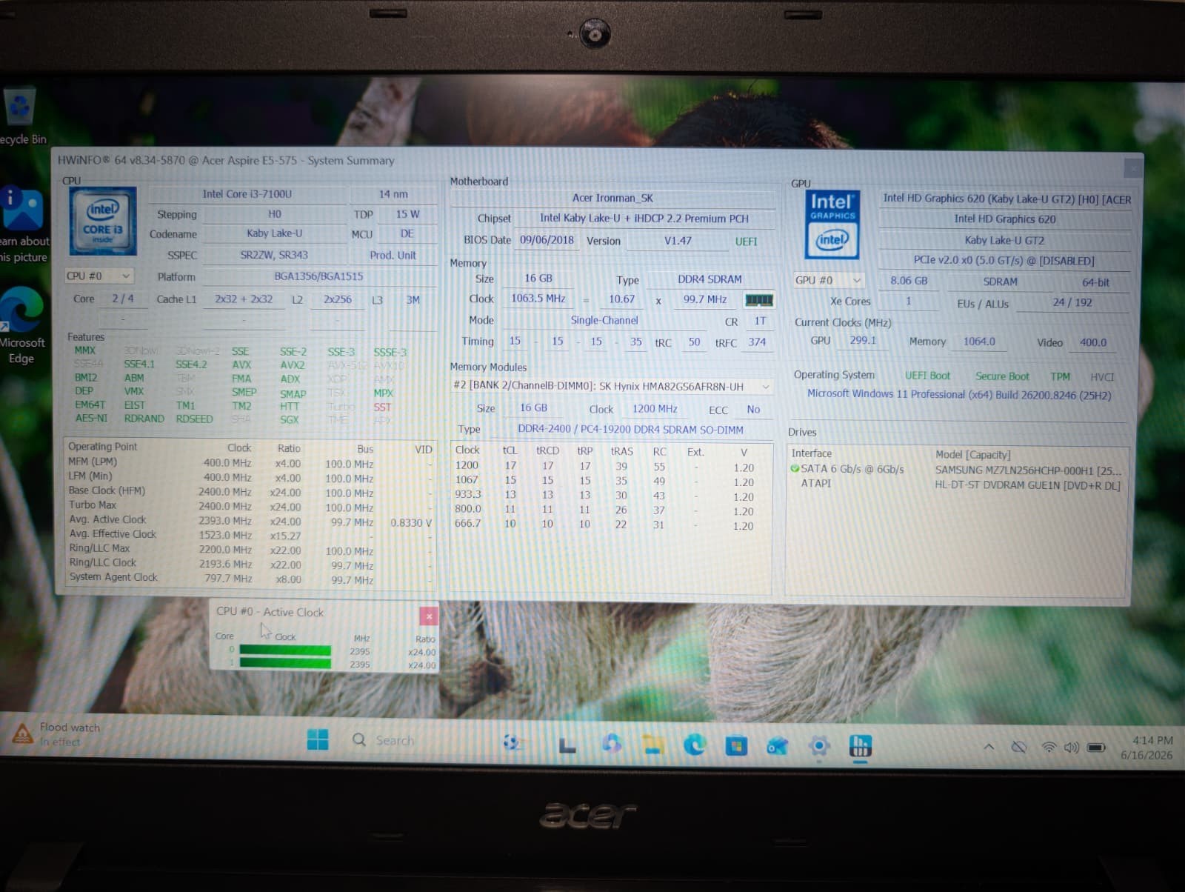This screenshot has height=892, width=1185.
Task: Click the Intel Core i3 CPU logo
Action: pos(103,222)
